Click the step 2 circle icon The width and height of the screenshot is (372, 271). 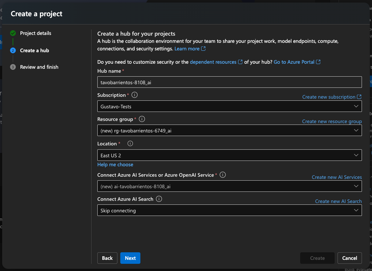click(x=13, y=50)
